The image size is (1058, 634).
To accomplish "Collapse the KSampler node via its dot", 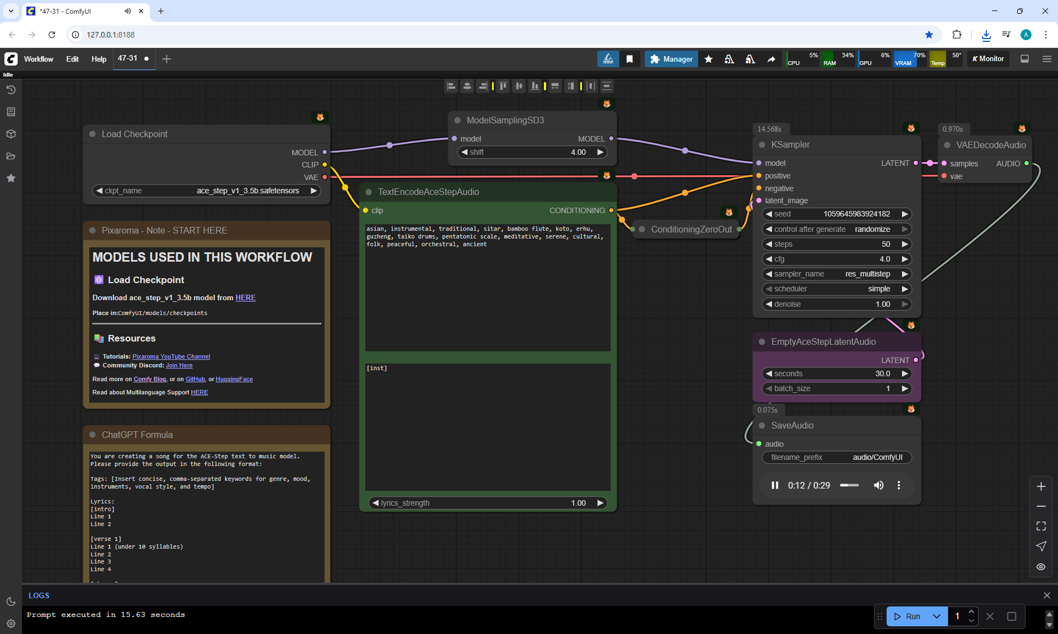I will pos(762,145).
